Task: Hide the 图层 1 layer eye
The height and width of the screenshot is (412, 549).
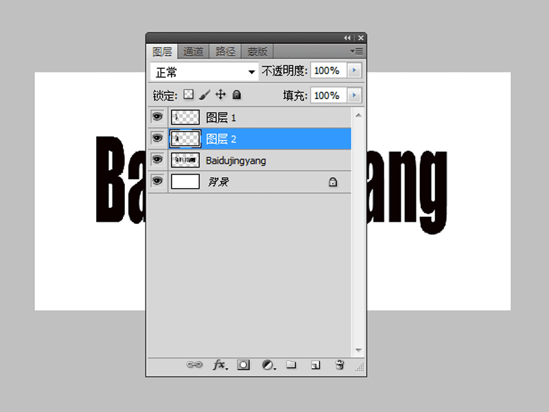Action: pyautogui.click(x=158, y=117)
